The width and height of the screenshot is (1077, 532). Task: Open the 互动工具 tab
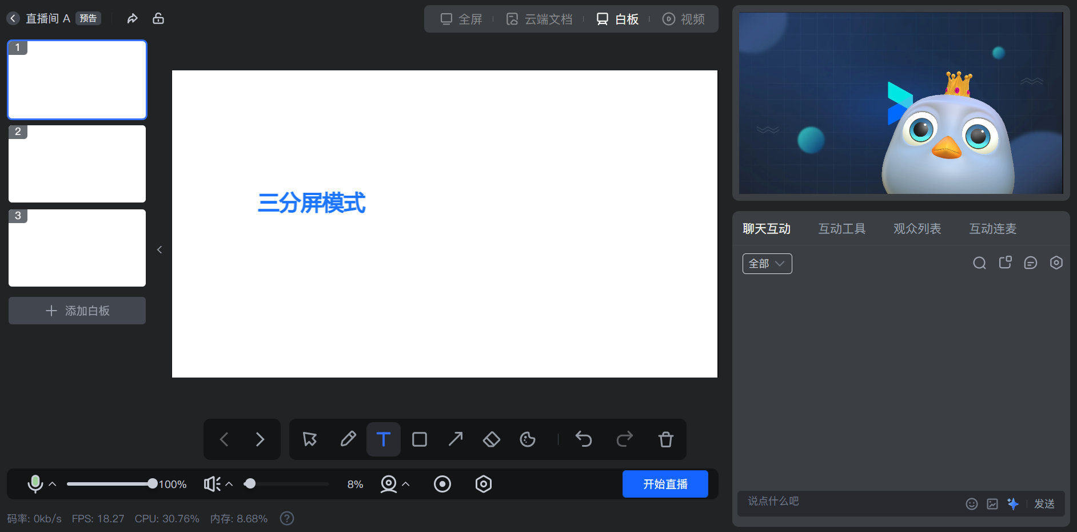[x=842, y=229]
